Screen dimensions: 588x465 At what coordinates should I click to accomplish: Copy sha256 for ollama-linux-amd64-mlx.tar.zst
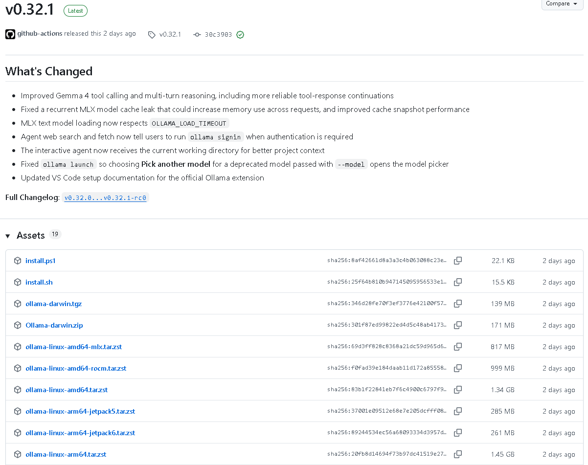[x=458, y=347]
